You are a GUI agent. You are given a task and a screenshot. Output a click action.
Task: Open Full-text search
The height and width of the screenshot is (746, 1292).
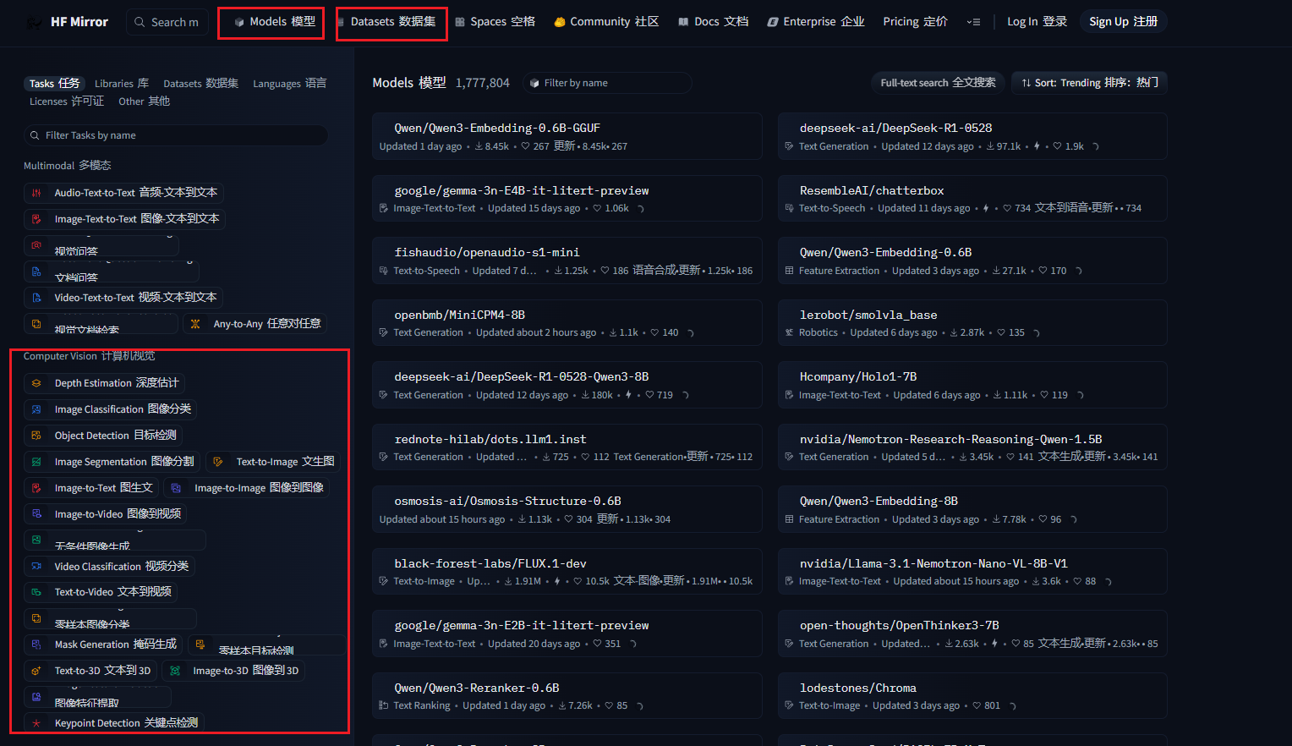(x=938, y=83)
